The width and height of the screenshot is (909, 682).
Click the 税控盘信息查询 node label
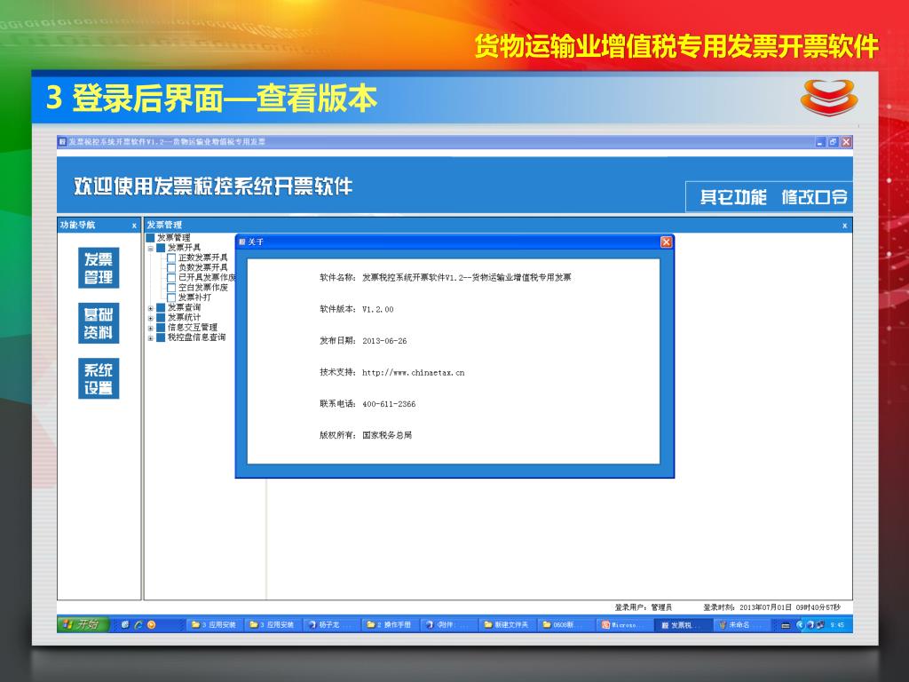(x=196, y=337)
